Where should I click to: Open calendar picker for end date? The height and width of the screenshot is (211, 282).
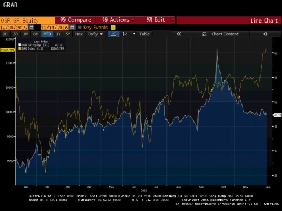[x=72, y=28]
